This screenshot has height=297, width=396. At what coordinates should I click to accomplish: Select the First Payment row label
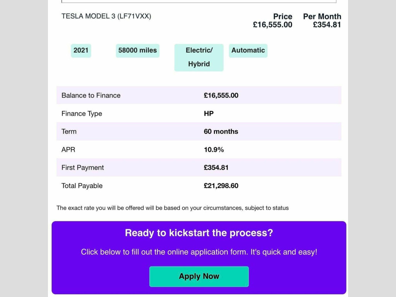point(83,168)
